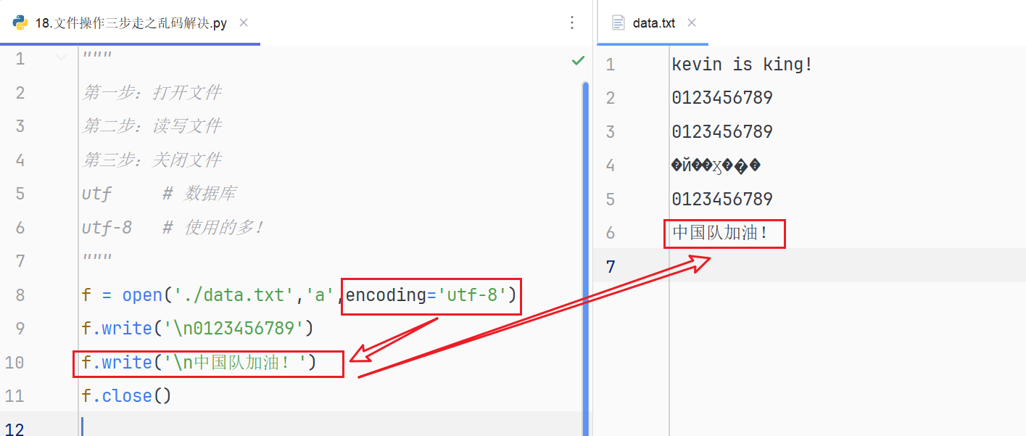The image size is (1026, 436).
Task: Open the data.txt editor tab
Action: tap(653, 23)
